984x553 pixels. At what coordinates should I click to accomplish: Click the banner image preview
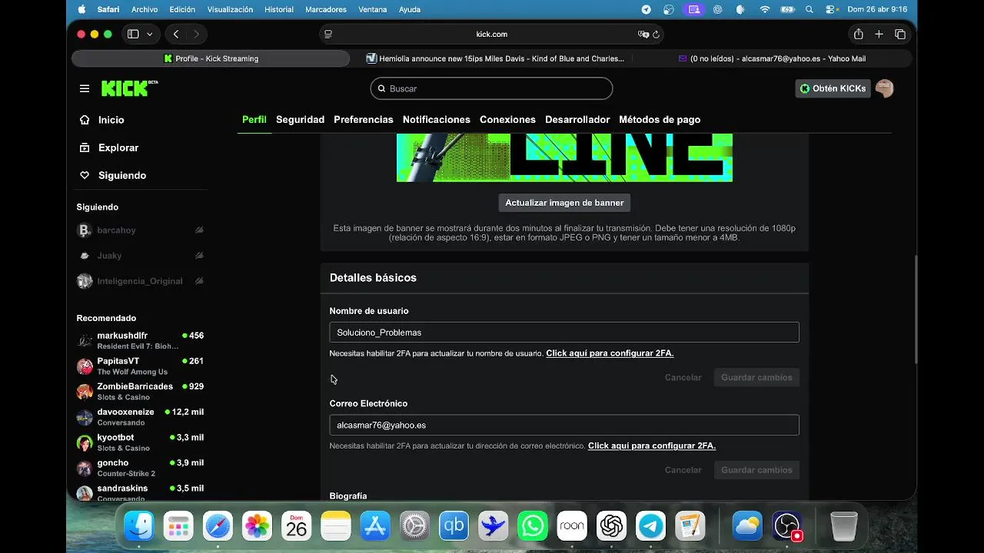pos(564,157)
